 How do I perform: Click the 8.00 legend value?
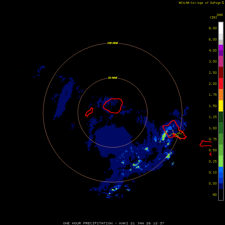coord(213,28)
